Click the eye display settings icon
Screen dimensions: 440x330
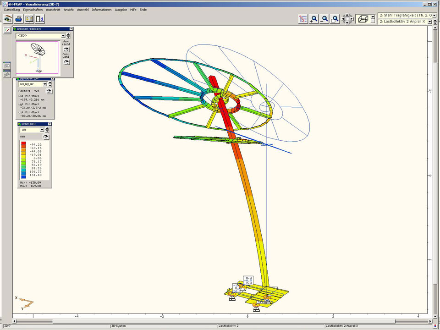coord(8,19)
